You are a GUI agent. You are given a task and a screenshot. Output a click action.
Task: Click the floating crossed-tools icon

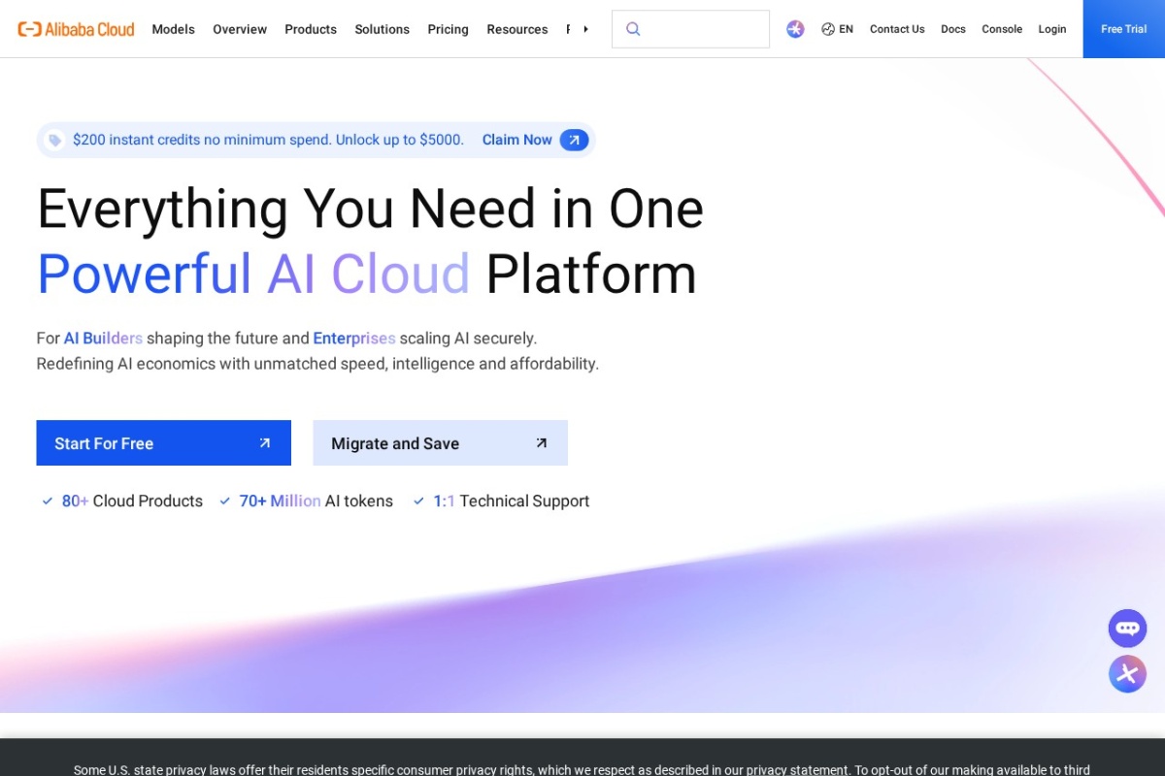[1127, 673]
